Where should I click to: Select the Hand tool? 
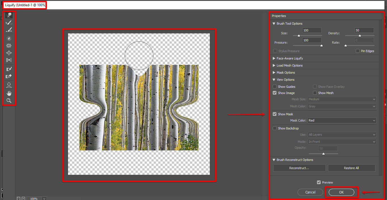9,93
